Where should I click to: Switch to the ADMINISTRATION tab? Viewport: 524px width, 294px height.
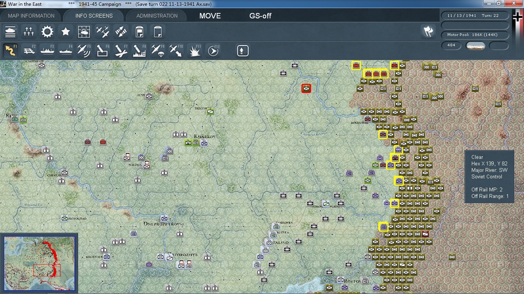point(157,16)
